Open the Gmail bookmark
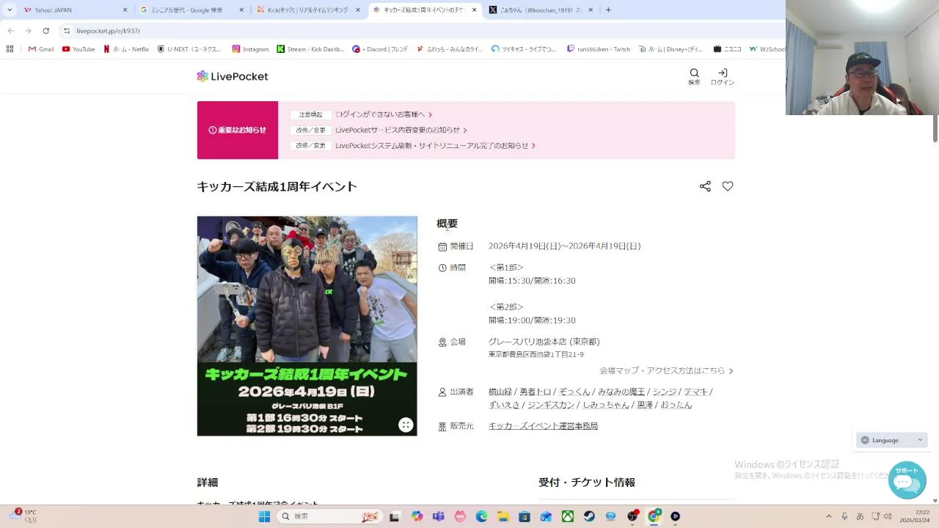The width and height of the screenshot is (939, 528). (x=41, y=49)
